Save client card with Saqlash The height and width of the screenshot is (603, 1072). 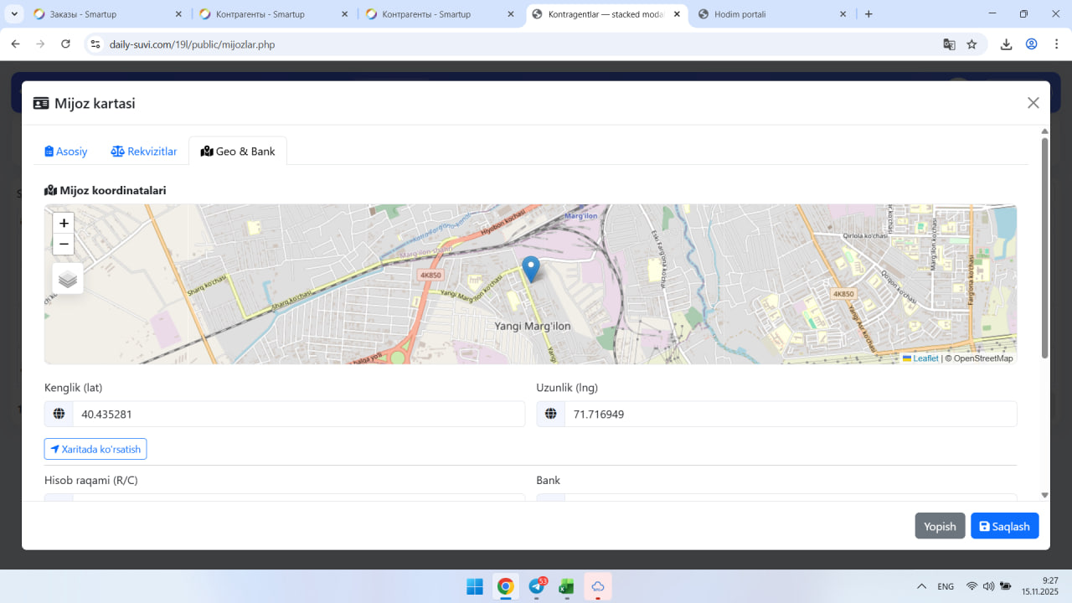tap(1004, 526)
